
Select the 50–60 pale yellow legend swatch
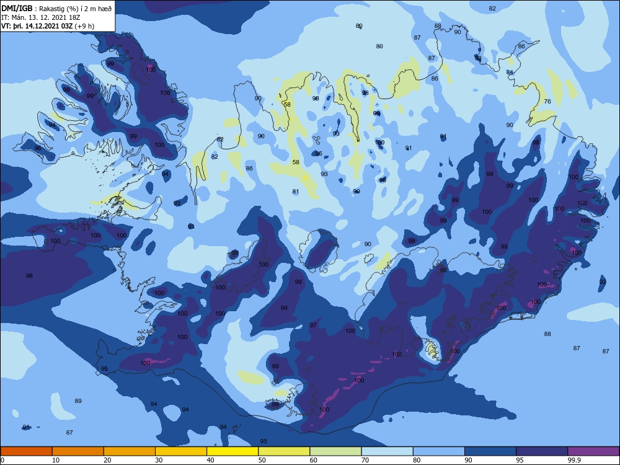point(284,451)
